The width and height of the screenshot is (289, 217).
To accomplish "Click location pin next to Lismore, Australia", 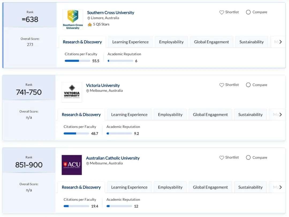I will point(89,18).
